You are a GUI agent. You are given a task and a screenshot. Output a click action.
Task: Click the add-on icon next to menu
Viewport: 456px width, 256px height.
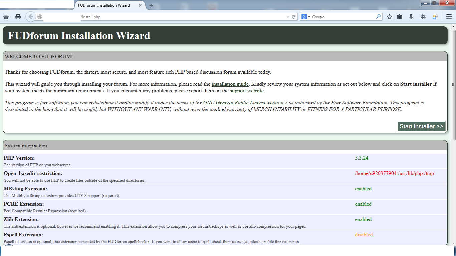435,17
